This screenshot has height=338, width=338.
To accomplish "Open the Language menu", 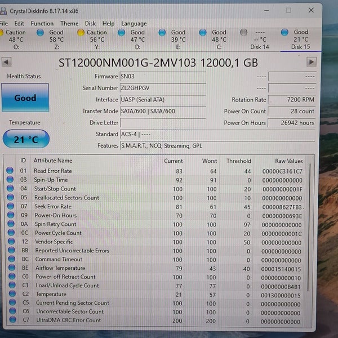I will click(134, 24).
